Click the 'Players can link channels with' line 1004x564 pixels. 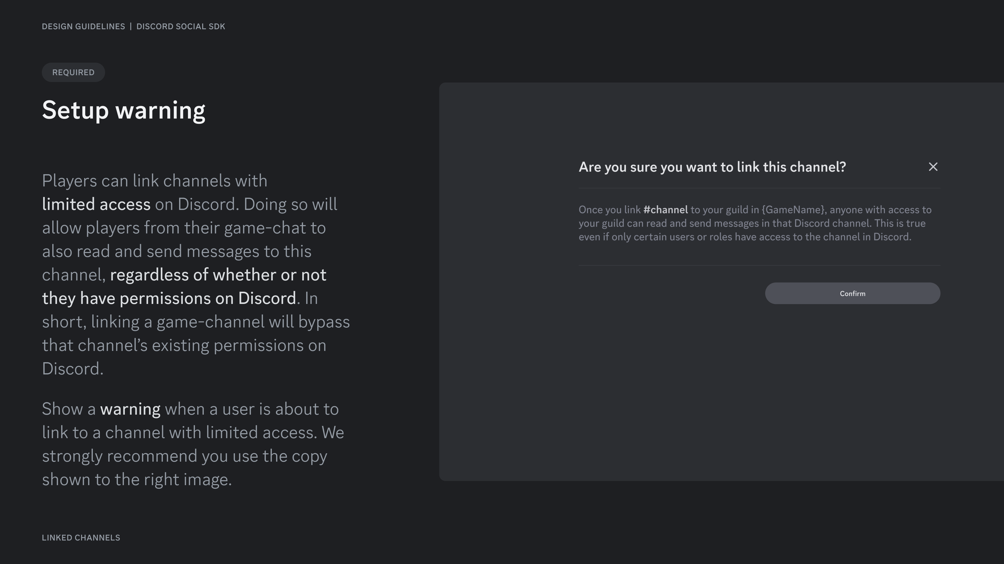click(x=154, y=181)
